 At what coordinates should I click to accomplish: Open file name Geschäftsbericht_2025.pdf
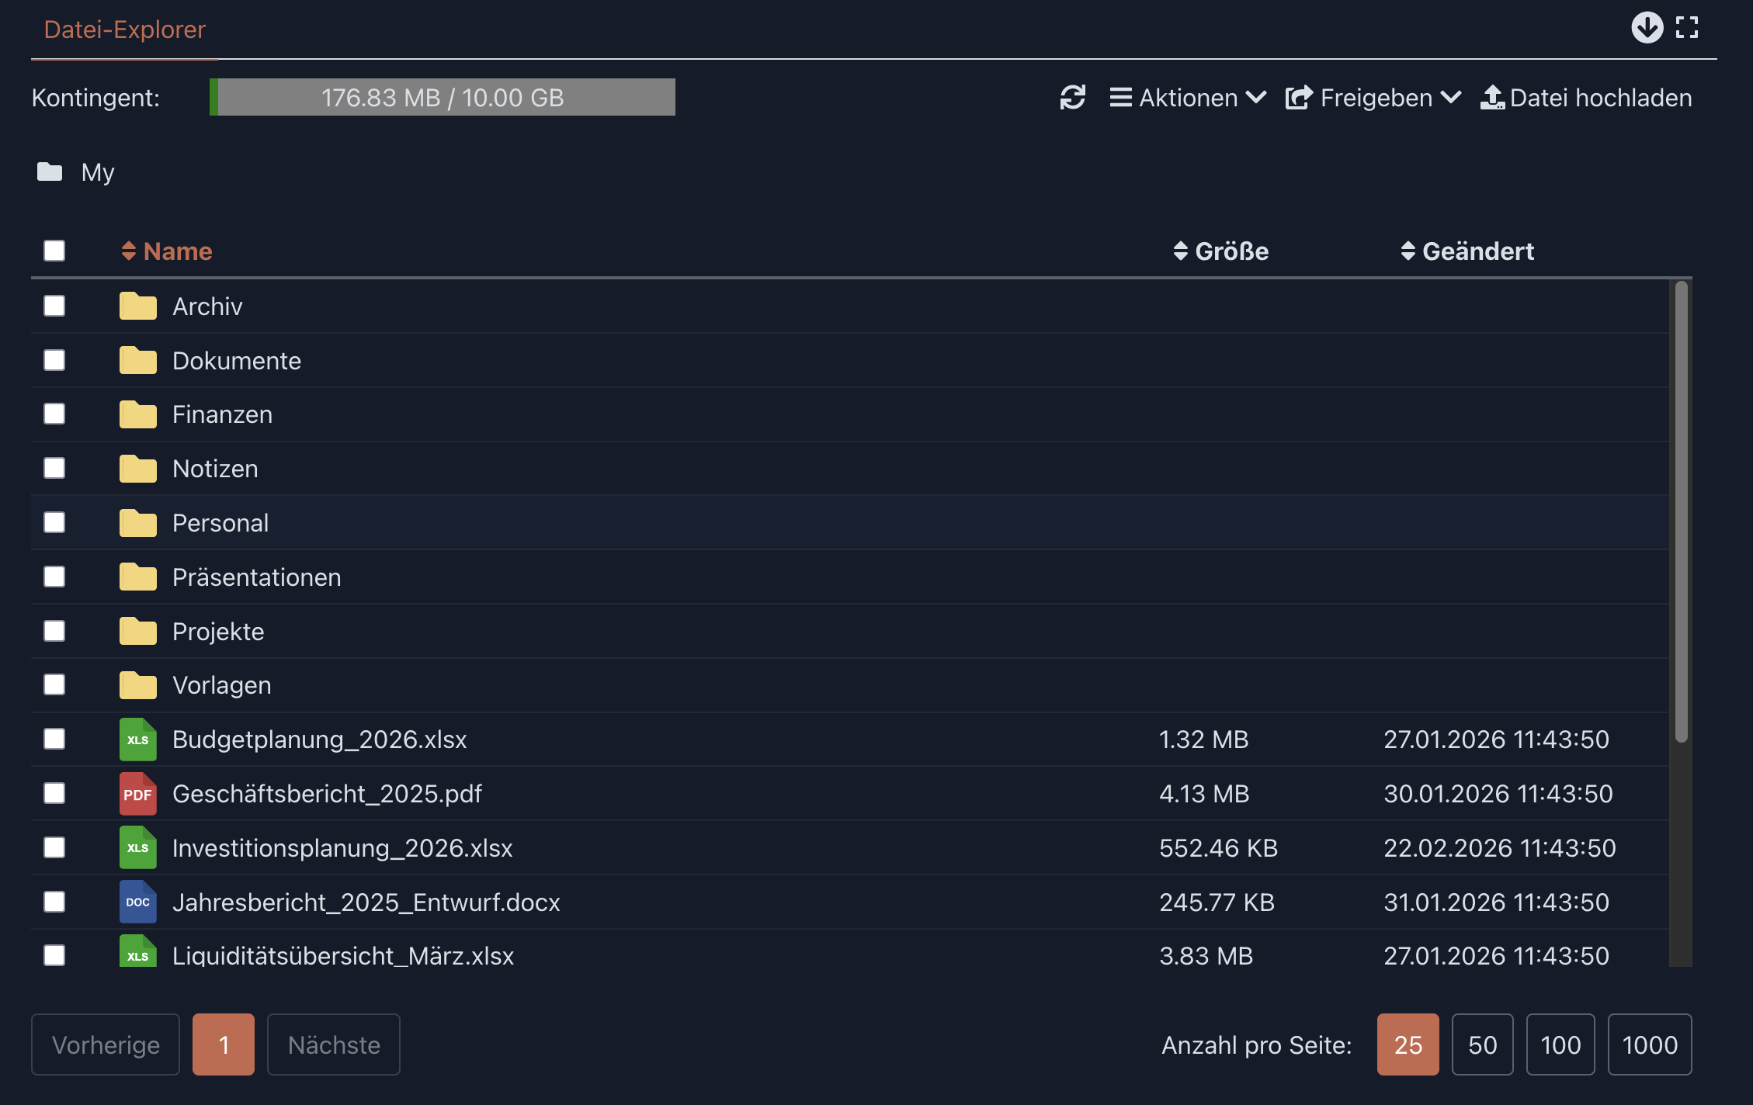click(x=327, y=794)
